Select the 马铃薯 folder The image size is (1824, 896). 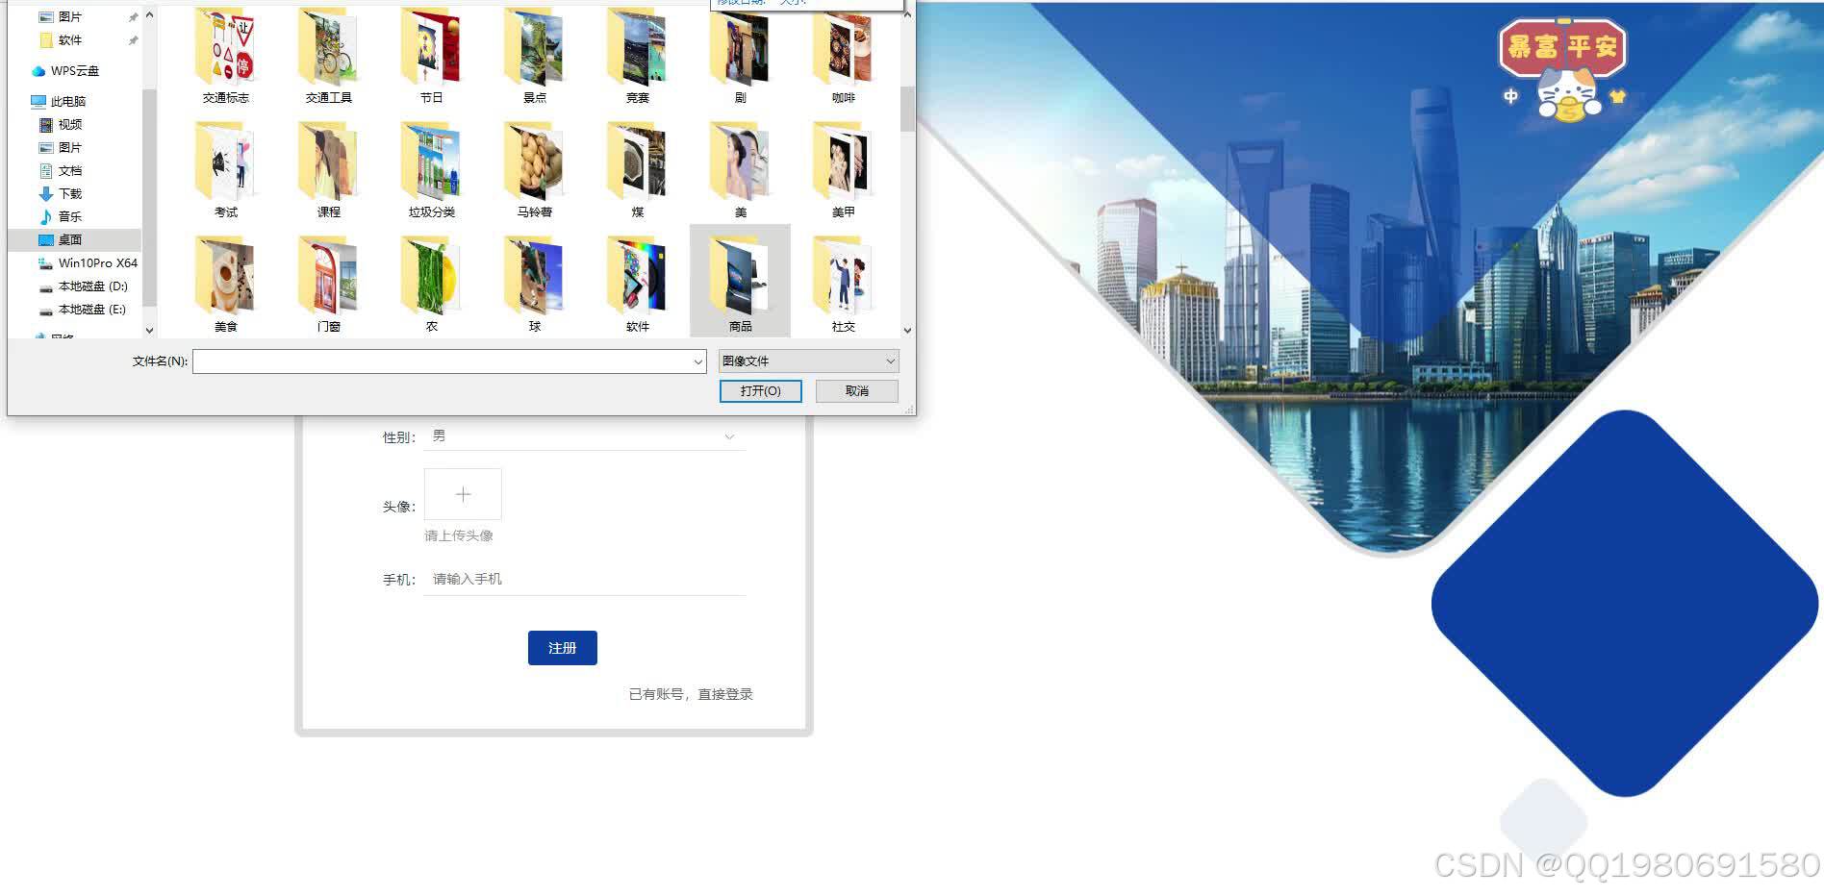pos(535,168)
